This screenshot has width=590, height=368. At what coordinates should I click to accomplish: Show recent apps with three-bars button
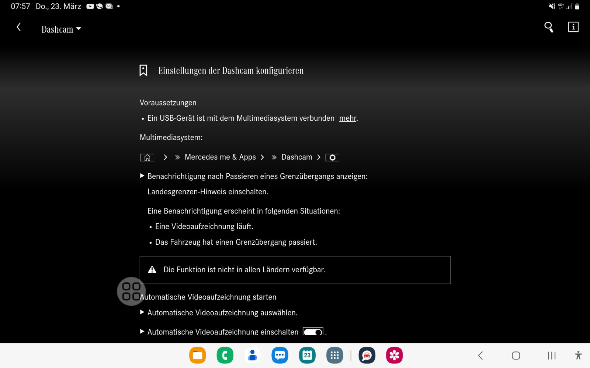[x=552, y=355]
